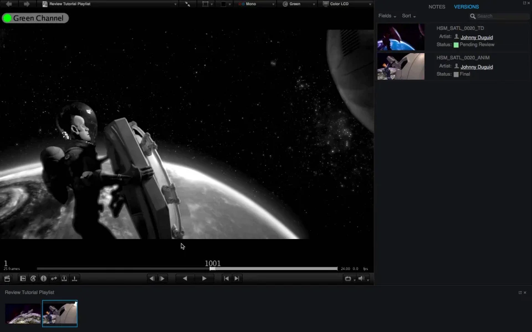Click the HSM_SATL_0020_ANIM version name
Image resolution: width=532 pixels, height=332 pixels.
click(x=463, y=58)
